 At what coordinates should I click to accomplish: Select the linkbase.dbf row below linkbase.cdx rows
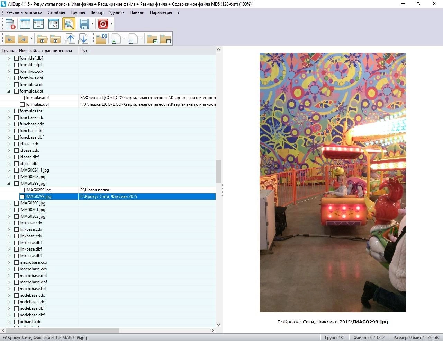point(108,243)
